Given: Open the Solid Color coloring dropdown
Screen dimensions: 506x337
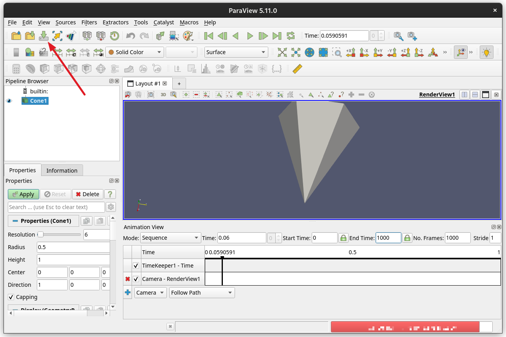Looking at the screenshot, I should (135, 52).
